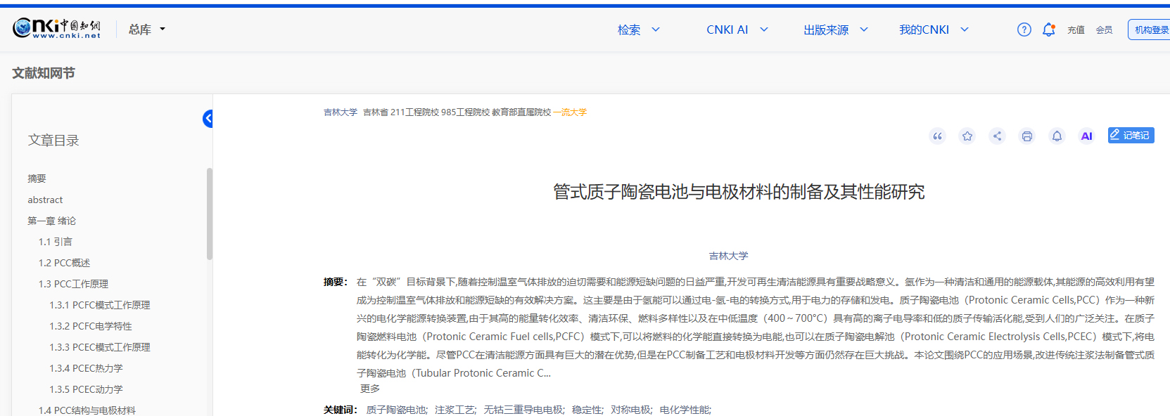This screenshot has width=1170, height=416.
Task: Open the 出版来源 menu
Action: click(x=835, y=30)
